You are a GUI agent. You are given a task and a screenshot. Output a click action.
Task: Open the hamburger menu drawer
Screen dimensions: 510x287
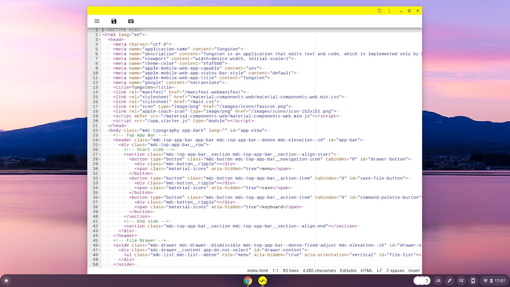[x=97, y=22]
